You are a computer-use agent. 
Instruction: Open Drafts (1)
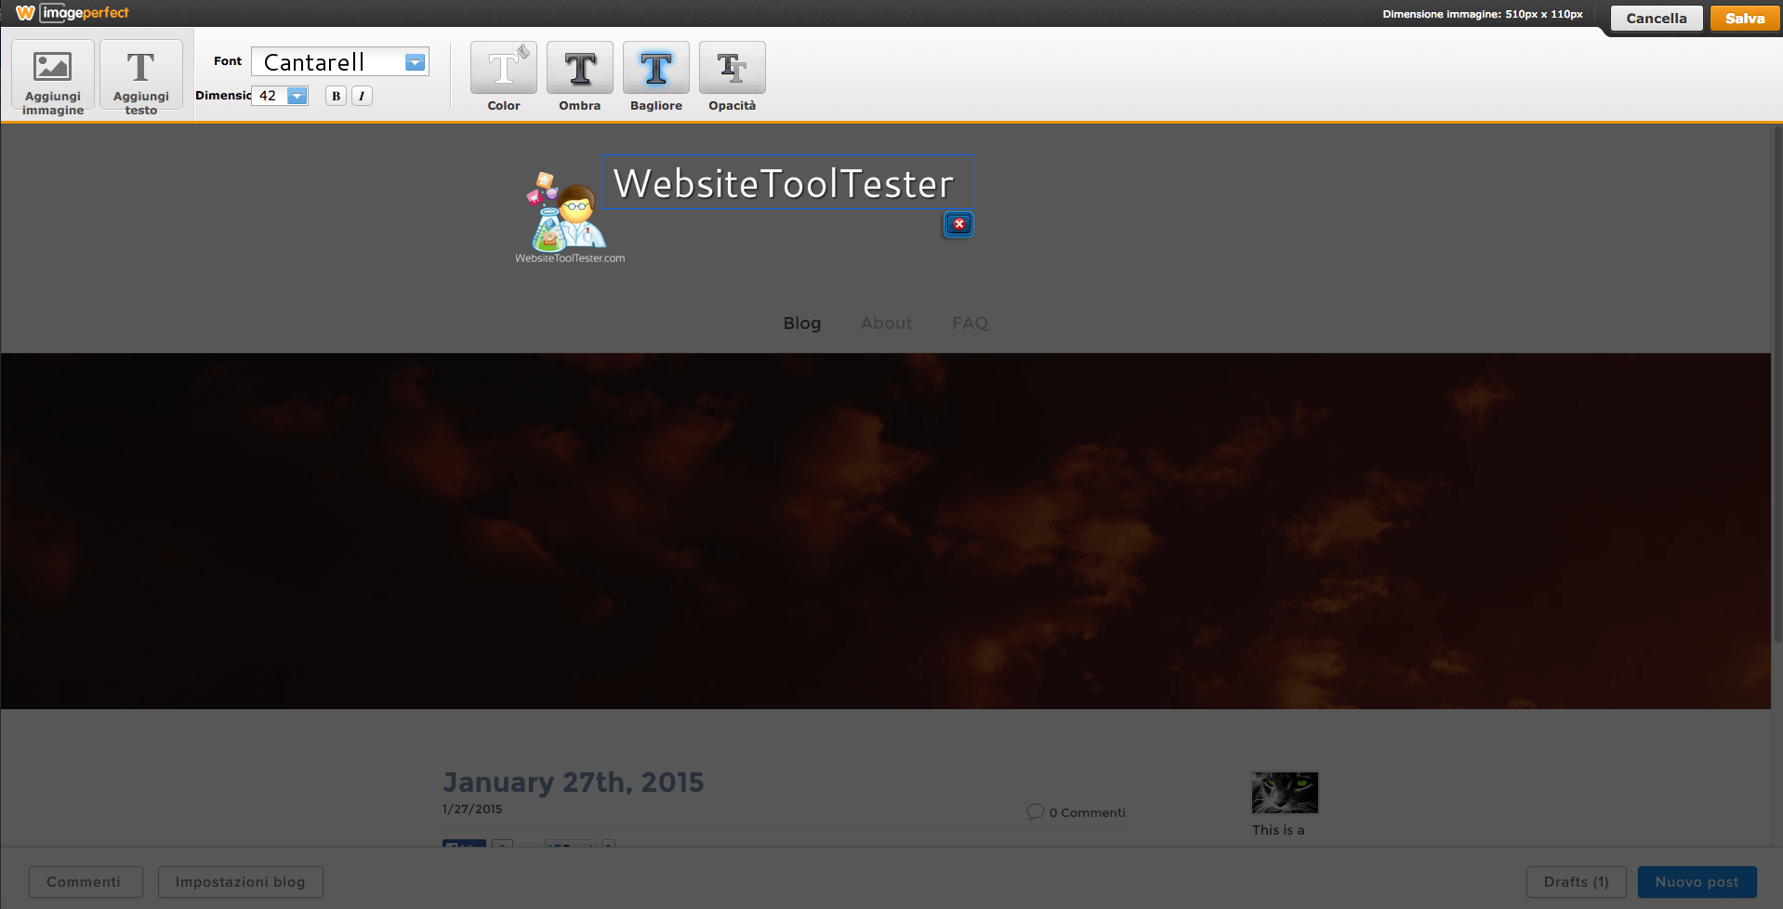point(1577,882)
